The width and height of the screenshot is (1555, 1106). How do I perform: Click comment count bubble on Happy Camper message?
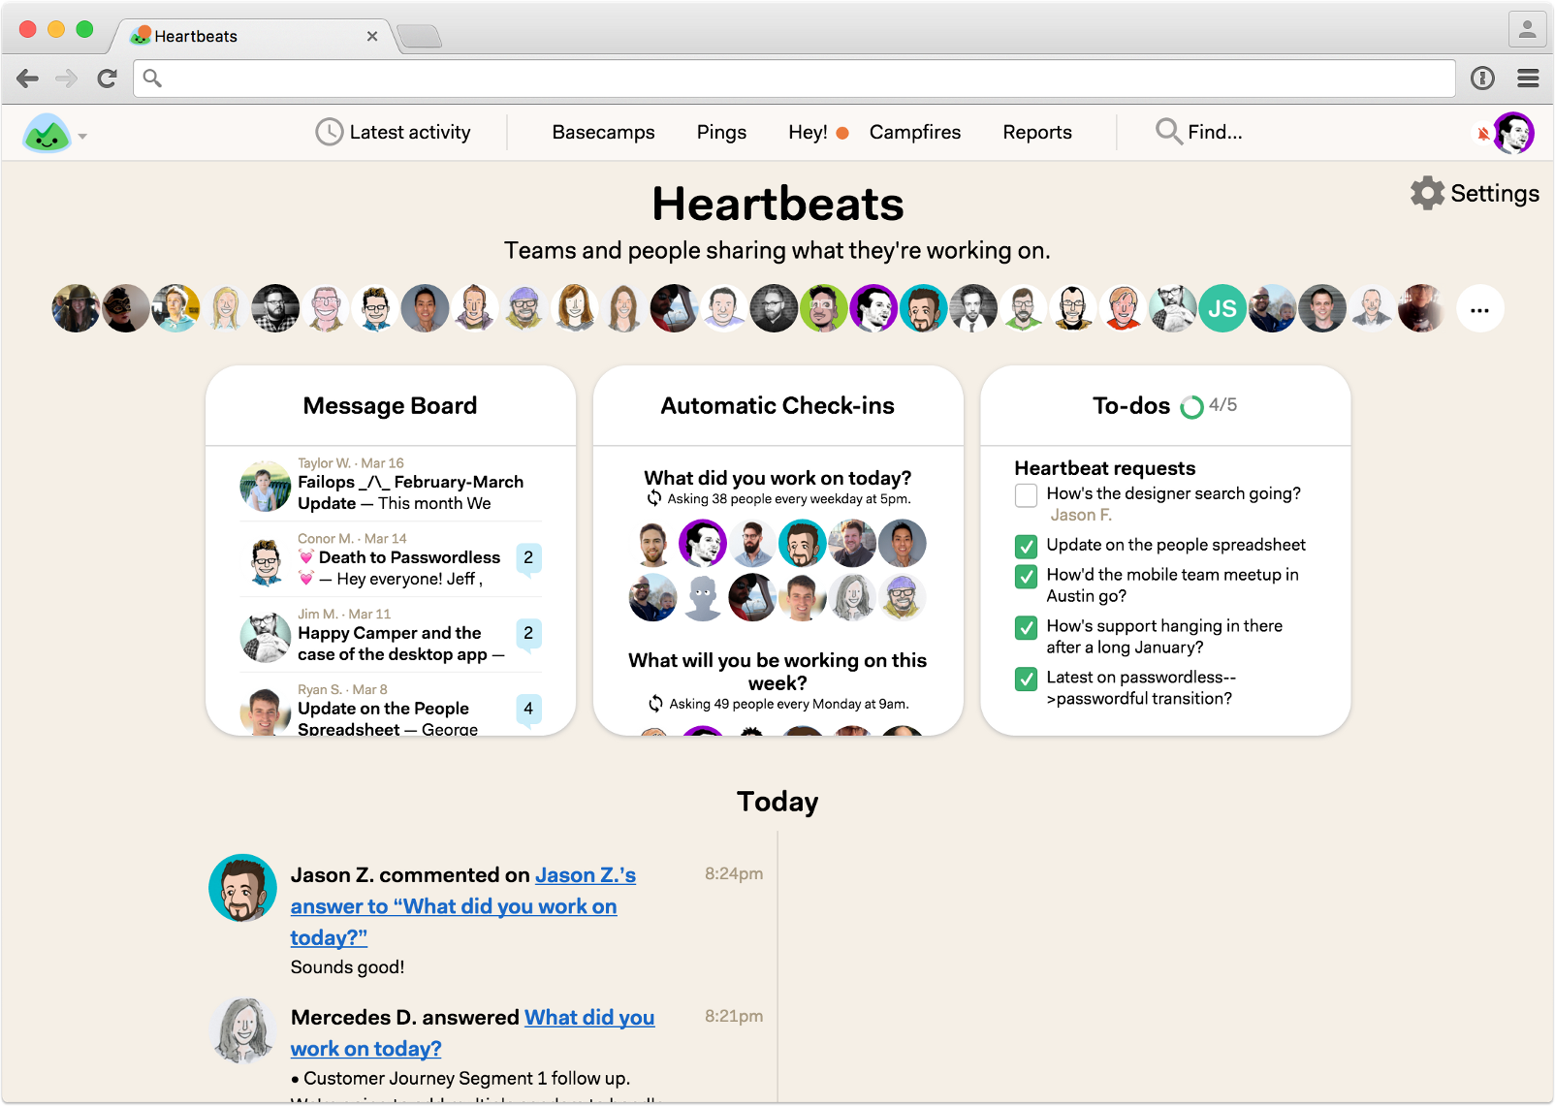click(528, 634)
